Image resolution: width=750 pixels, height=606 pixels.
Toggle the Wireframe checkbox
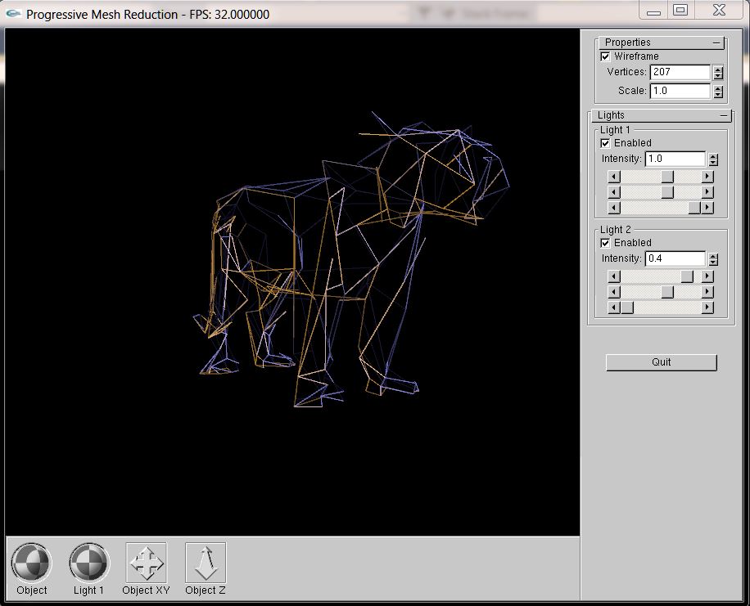[x=605, y=56]
